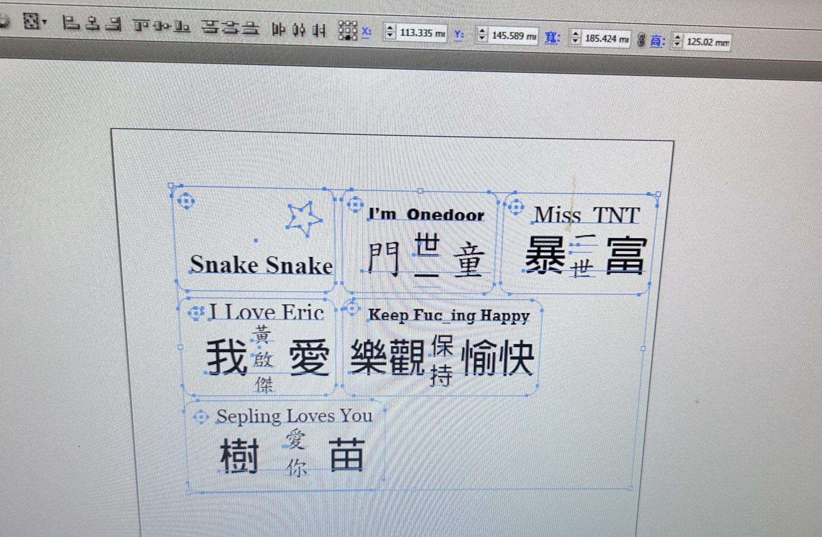Click the X position stepper arrows
822x537 pixels.
pos(390,32)
